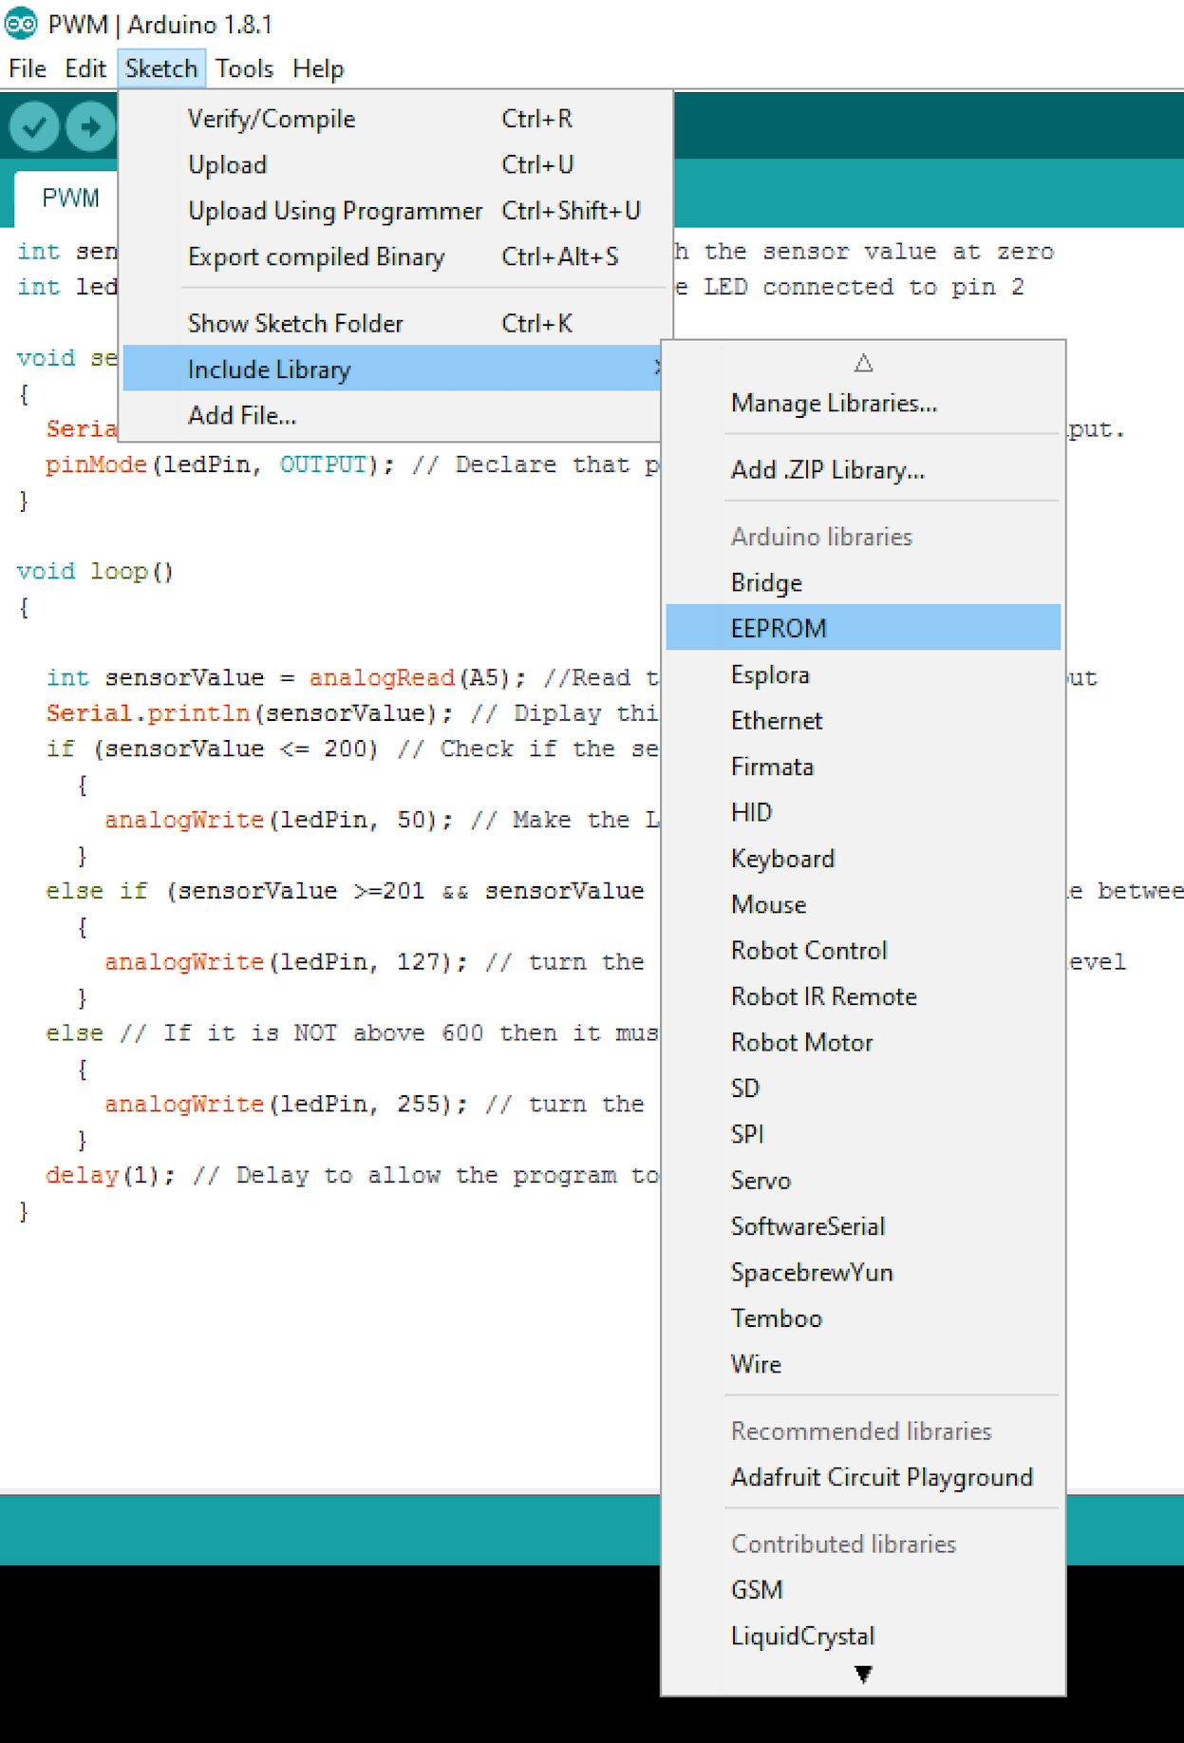The height and width of the screenshot is (1743, 1184).
Task: Include the Wire library
Action: point(863,1364)
